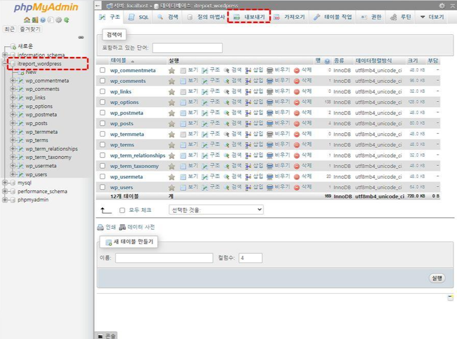Click insert icon for wp_posts row
The height and width of the screenshot is (339, 457).
pyautogui.click(x=248, y=124)
